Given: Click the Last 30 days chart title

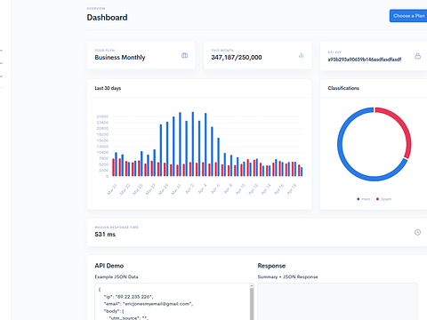Looking at the screenshot, I should [108, 88].
